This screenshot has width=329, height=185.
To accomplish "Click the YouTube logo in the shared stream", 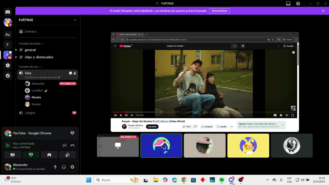I will [x=125, y=46].
